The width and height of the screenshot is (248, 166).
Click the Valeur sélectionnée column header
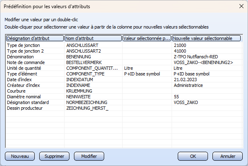pyautogui.click(x=147, y=38)
